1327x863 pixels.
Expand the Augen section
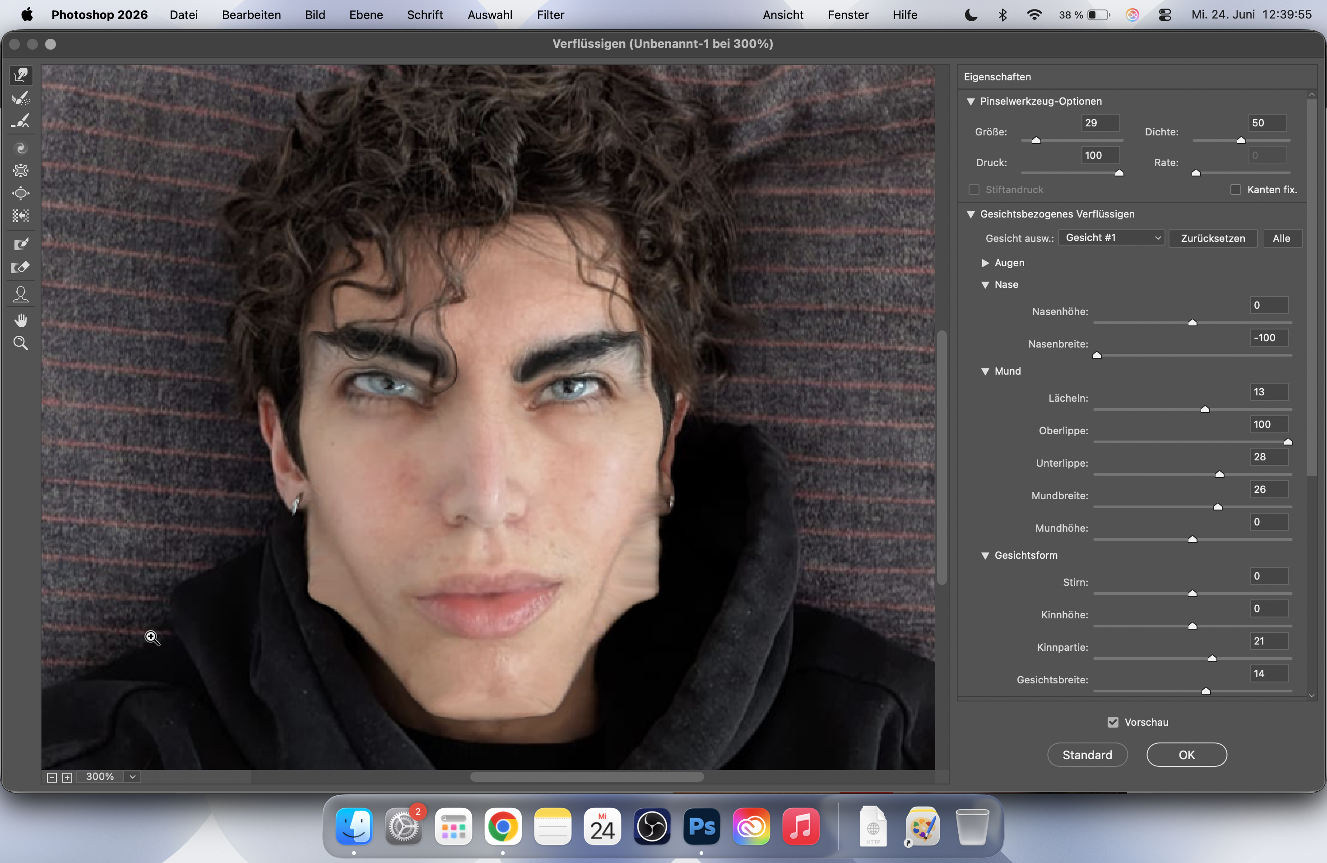point(985,263)
